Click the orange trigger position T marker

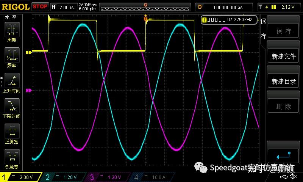[x=145, y=18]
